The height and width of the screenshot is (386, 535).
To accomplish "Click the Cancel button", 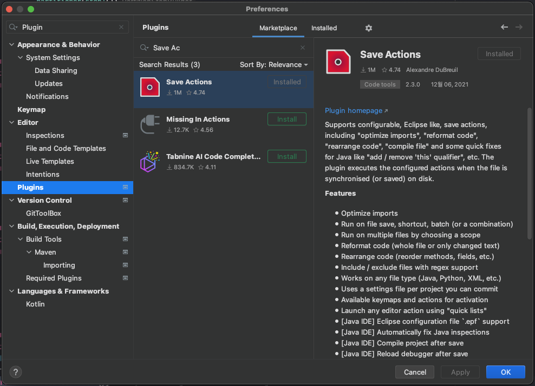I will click(415, 372).
